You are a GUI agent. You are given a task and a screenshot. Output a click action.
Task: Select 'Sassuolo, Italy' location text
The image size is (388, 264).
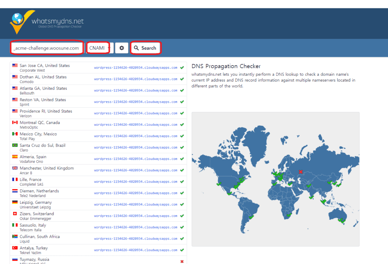pos(33,225)
